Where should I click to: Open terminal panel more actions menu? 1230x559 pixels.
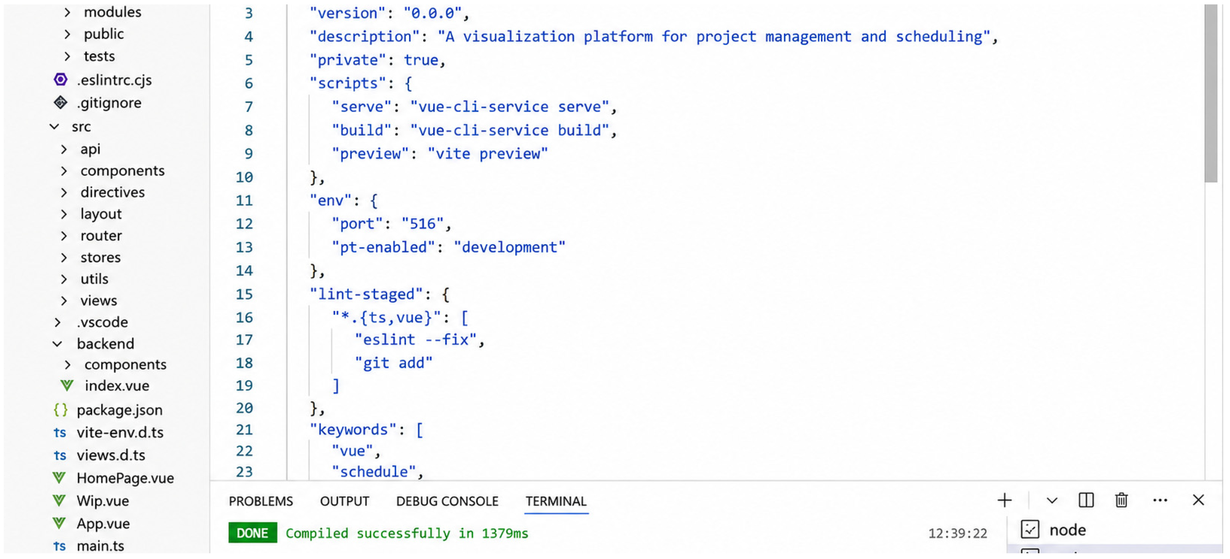point(1160,500)
